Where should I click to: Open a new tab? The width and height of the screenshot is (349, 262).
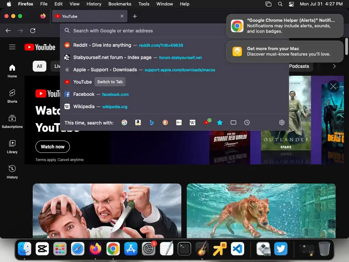click(x=135, y=16)
